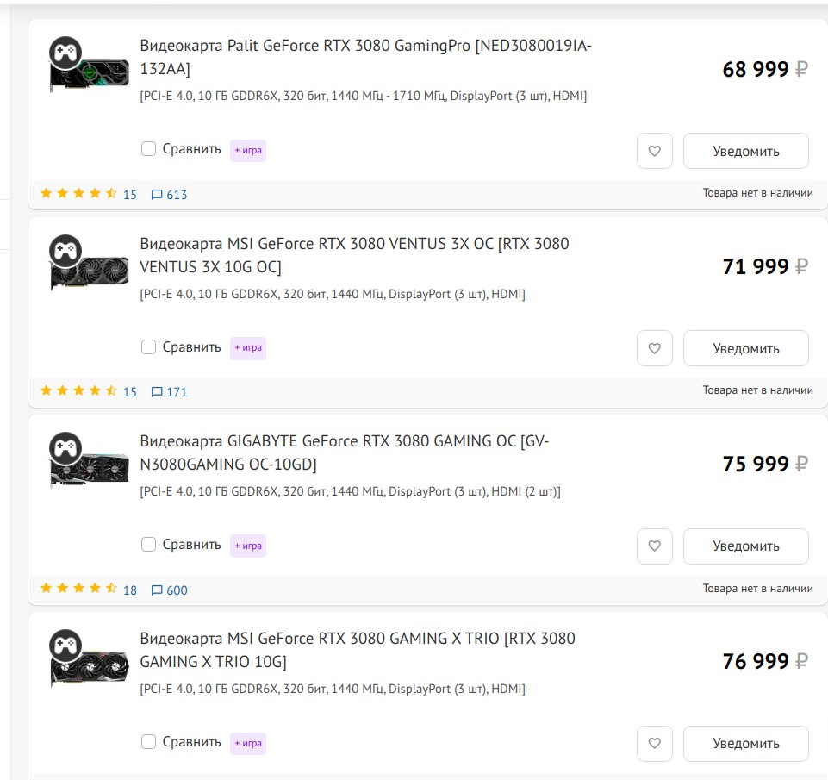
Task: Click price 76 999 ₽
Action: [765, 661]
